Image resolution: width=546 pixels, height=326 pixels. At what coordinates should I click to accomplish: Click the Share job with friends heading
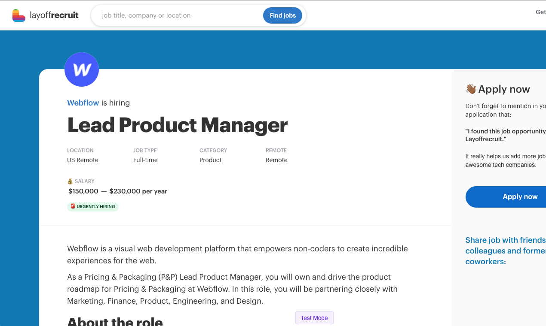506,251
